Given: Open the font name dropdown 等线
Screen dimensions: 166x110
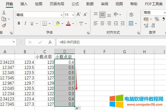Looking at the screenshot, I should coord(40,15).
